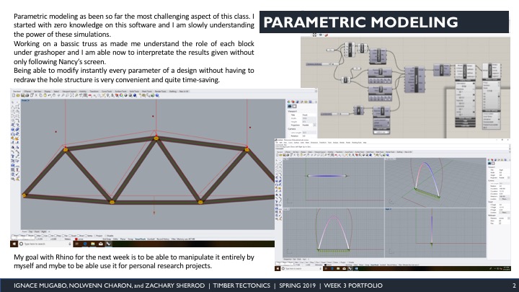
Task: Click the top tool icon in arch Rhino's left sidebar
Action: (278, 162)
